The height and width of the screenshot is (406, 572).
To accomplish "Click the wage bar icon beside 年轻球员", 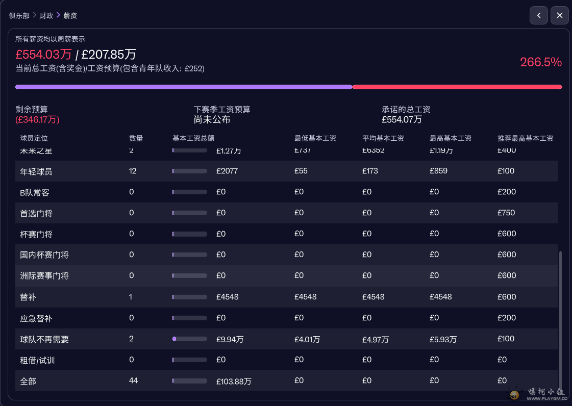I will point(189,171).
